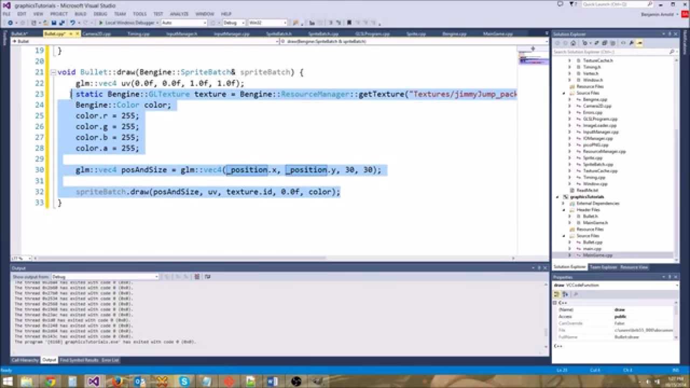Open Firefox from the taskbar
Screen dimensions: 690x388
pos(118,381)
